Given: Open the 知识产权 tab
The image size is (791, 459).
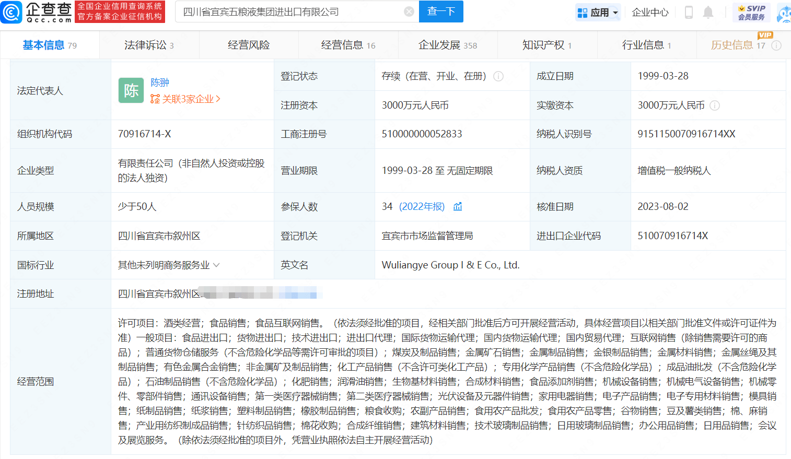Looking at the screenshot, I should 546,45.
